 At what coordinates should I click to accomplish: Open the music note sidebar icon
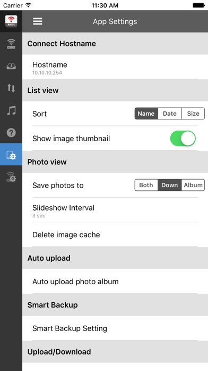pos(11,110)
